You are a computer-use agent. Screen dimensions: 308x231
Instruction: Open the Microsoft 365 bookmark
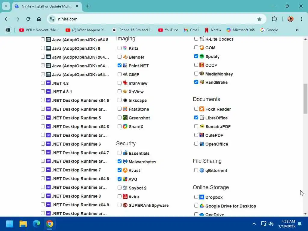(x=241, y=30)
